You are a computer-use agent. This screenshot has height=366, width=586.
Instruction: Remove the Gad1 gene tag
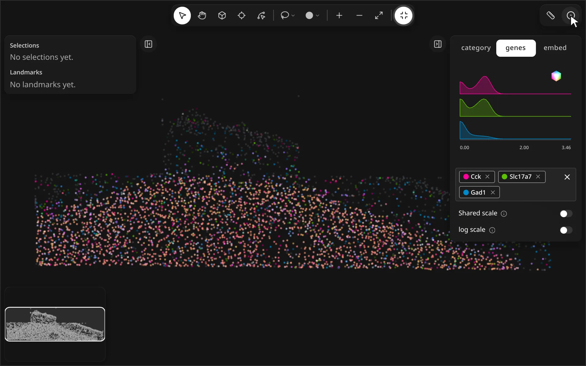coord(493,192)
